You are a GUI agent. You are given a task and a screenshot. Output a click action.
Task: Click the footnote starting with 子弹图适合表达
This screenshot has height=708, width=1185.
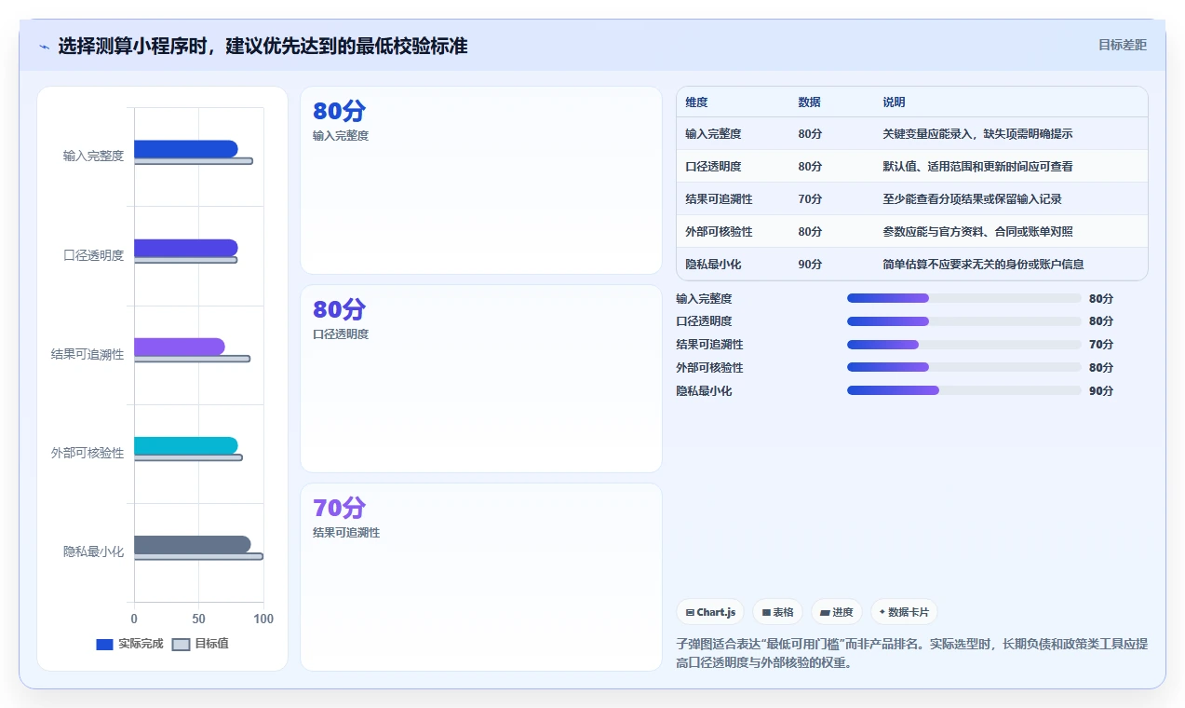[911, 654]
